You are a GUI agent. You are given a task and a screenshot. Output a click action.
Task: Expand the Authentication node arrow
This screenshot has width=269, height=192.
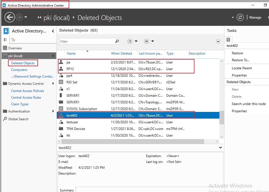[53, 111]
